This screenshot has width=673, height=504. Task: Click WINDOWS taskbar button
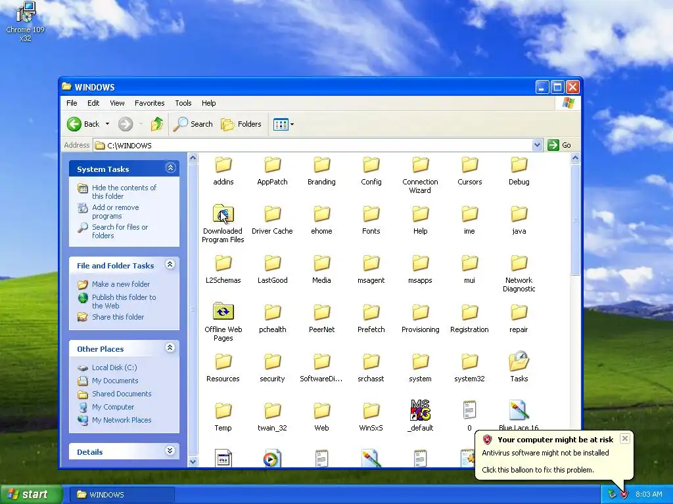[x=122, y=495]
